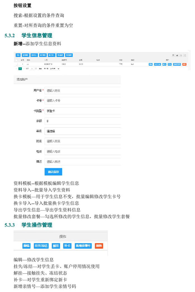Click the print icon above the student table
This screenshot has width=195, height=292.
[181, 55]
